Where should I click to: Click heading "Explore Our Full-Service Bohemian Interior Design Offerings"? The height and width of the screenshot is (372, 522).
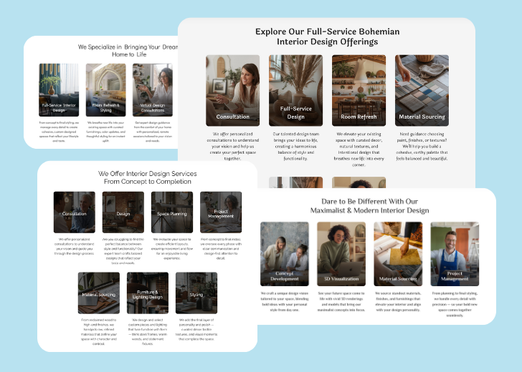(327, 36)
